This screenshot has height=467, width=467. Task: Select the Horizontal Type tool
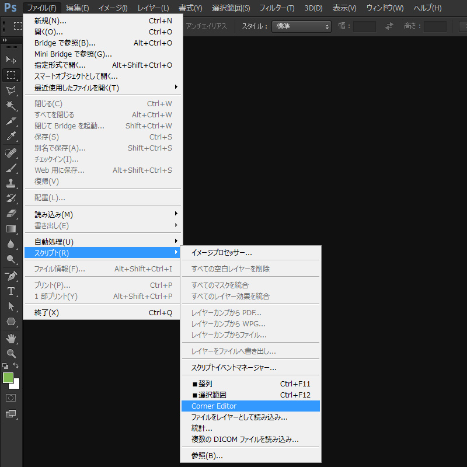pos(11,291)
